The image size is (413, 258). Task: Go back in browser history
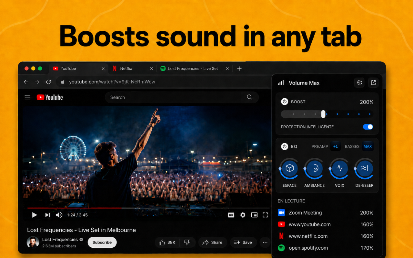[26, 82]
